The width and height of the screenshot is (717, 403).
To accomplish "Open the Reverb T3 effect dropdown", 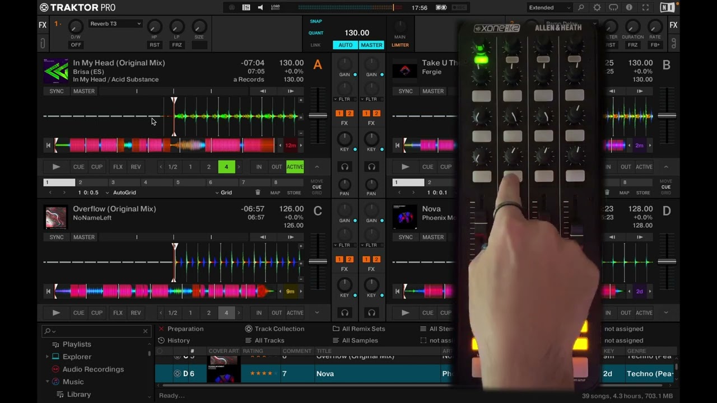I will (x=115, y=24).
